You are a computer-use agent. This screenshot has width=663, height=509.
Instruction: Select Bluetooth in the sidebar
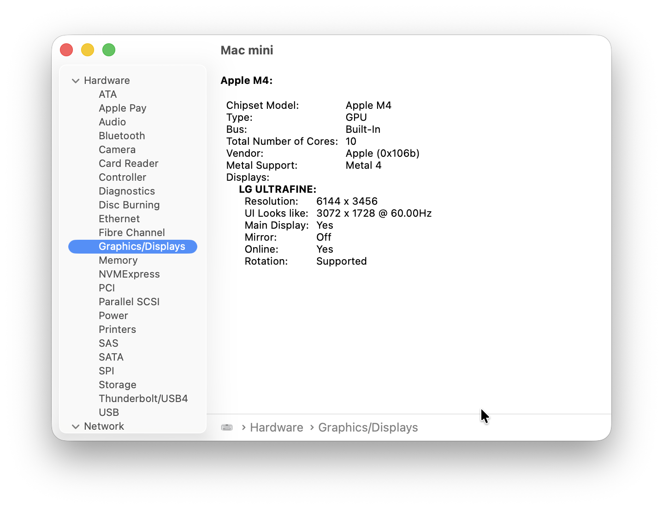(122, 136)
